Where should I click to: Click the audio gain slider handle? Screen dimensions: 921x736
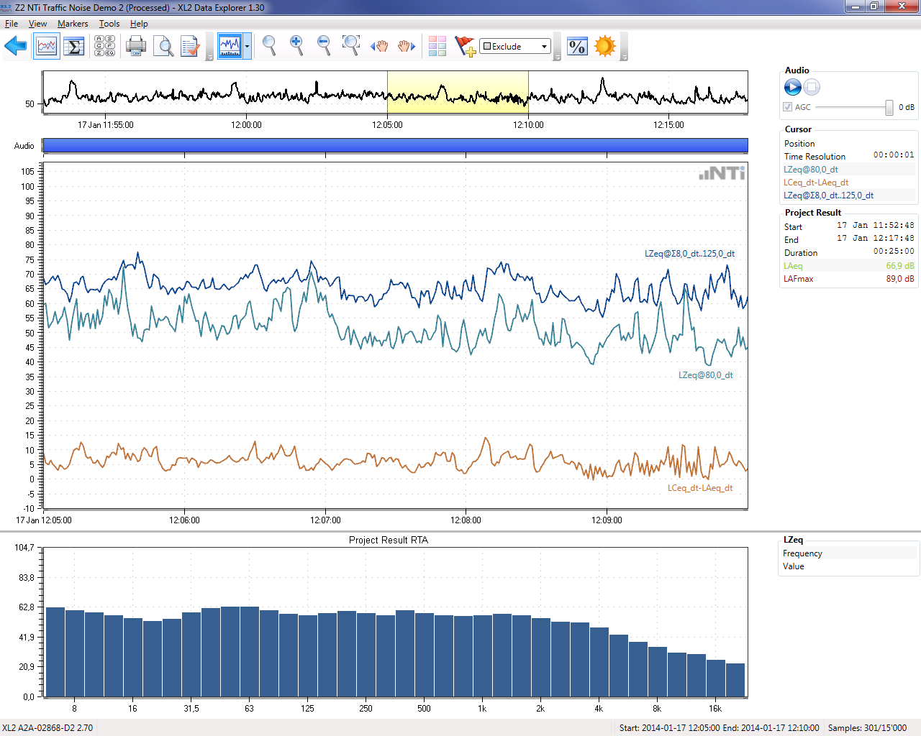(x=889, y=107)
